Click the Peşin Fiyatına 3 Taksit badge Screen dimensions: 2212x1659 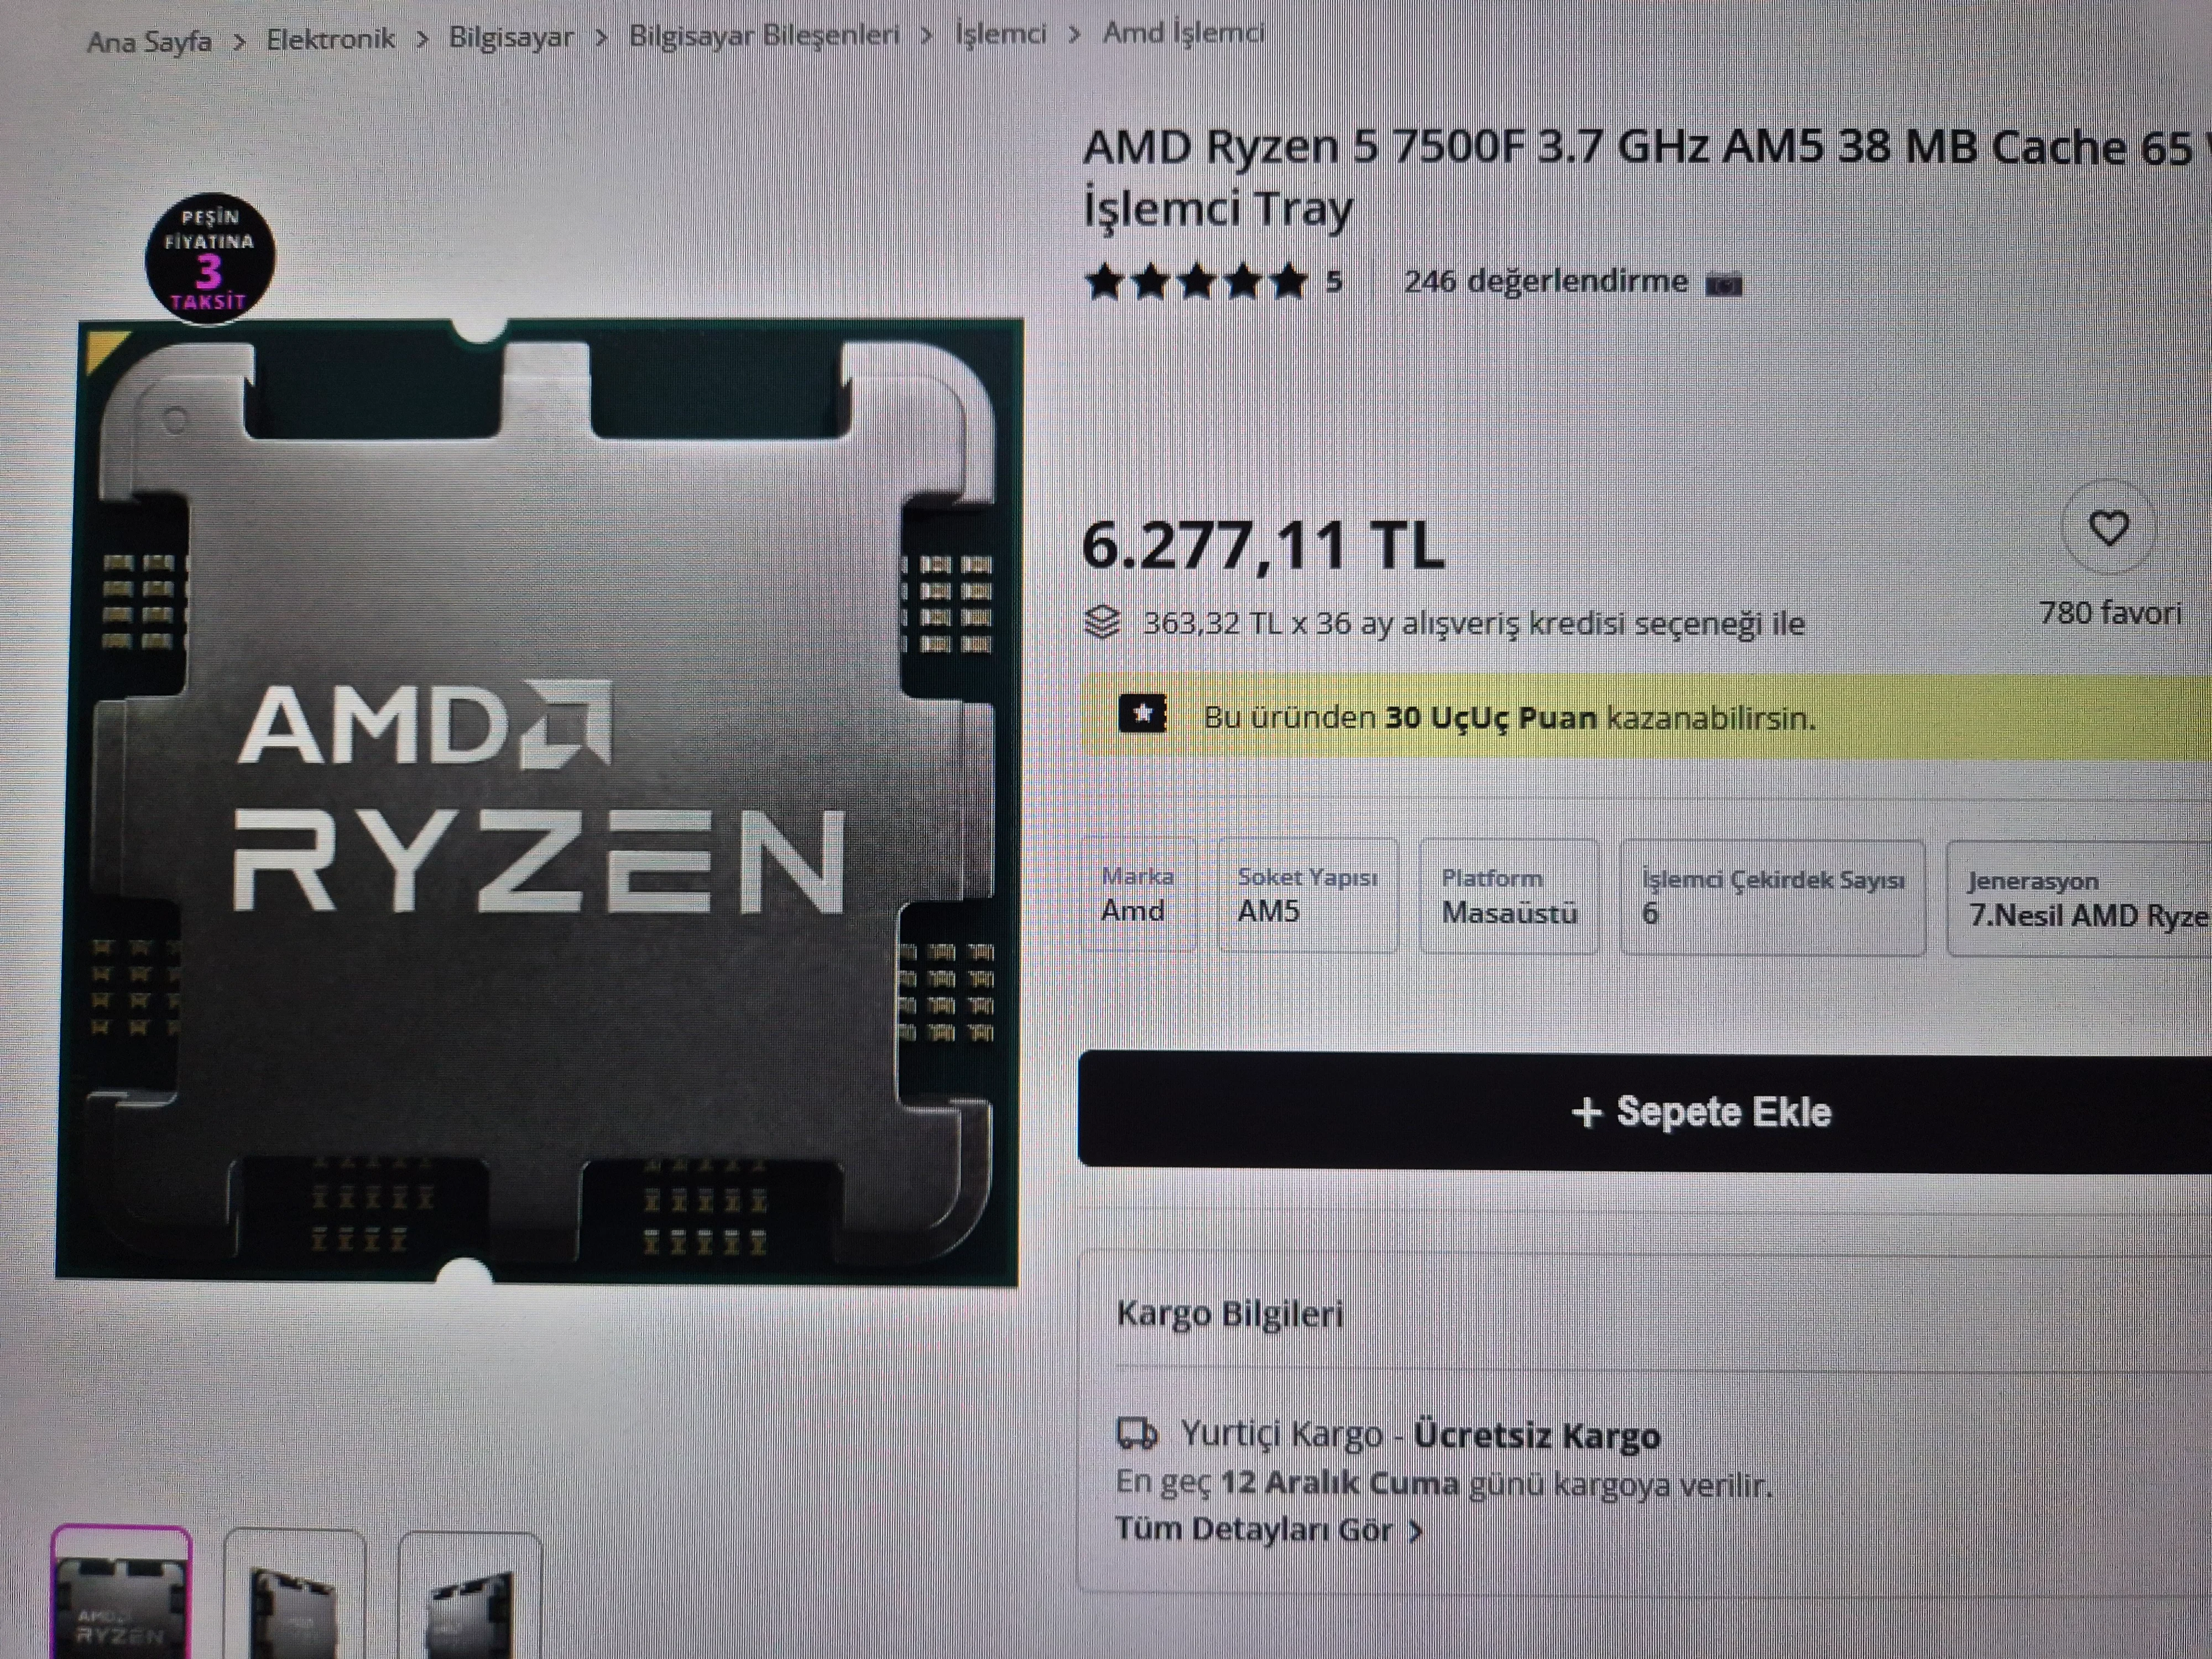click(x=210, y=259)
